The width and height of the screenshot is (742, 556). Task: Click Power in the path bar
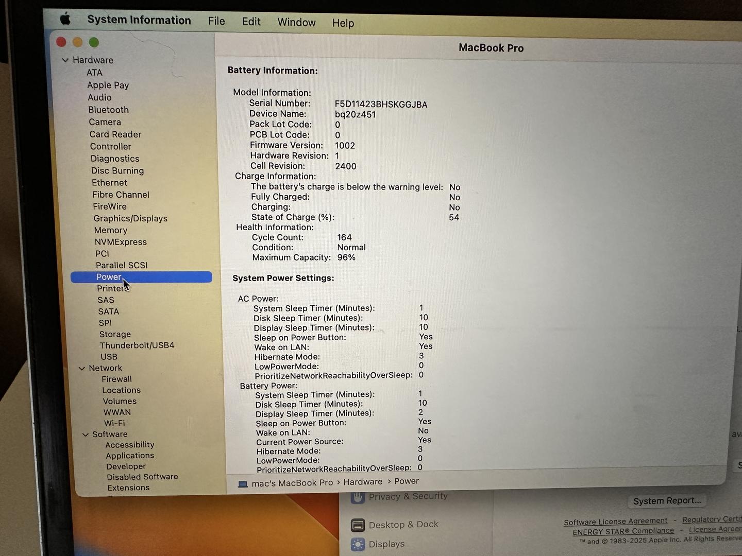point(407,481)
